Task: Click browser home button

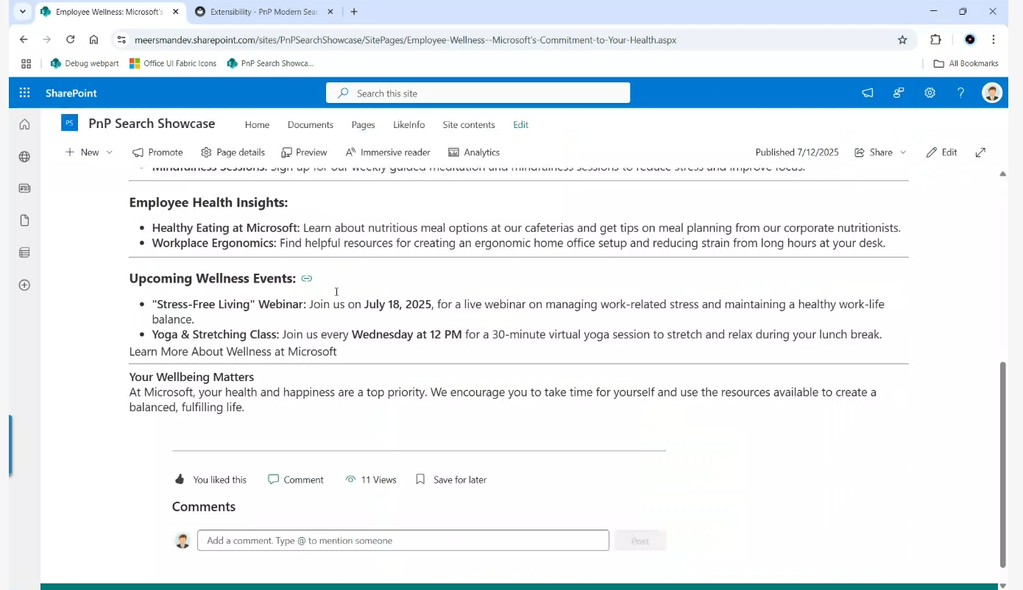Action: click(93, 40)
